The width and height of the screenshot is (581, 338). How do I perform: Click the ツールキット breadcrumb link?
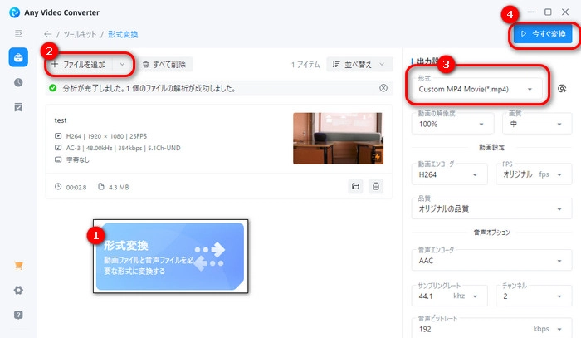pos(80,35)
